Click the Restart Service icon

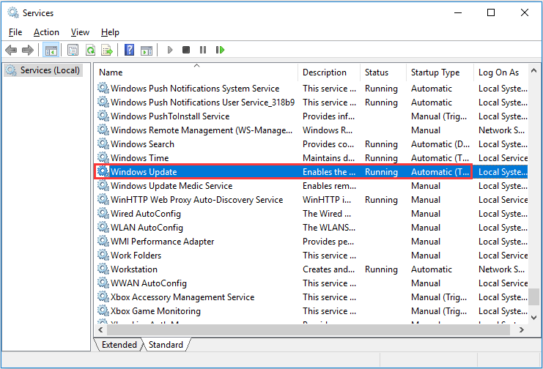tap(219, 50)
